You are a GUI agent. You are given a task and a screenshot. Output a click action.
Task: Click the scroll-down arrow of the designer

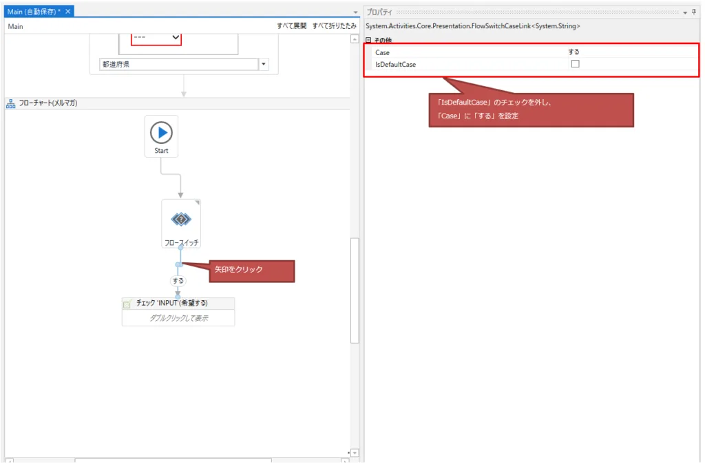[x=355, y=452]
